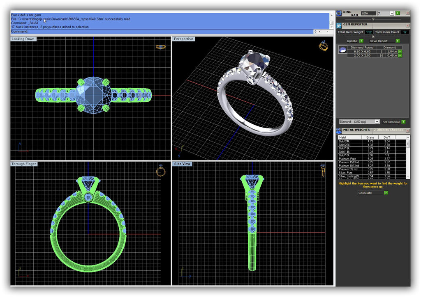Select the Through Finger viewport label
Viewport: 421px width, 297px height.
pyautogui.click(x=24, y=164)
